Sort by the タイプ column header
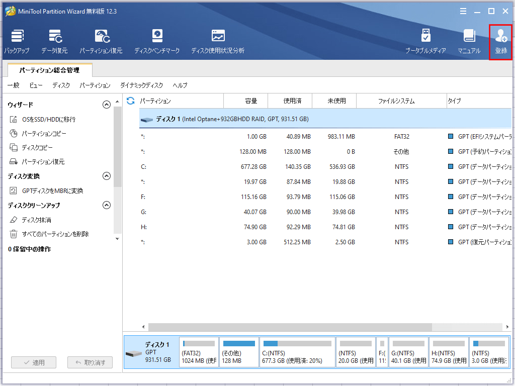This screenshot has width=515, height=386. click(479, 101)
